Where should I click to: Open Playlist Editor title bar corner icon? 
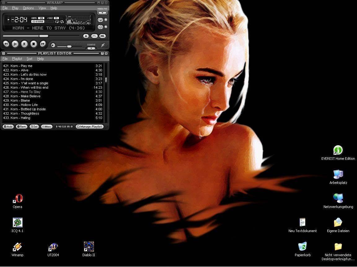point(3,53)
